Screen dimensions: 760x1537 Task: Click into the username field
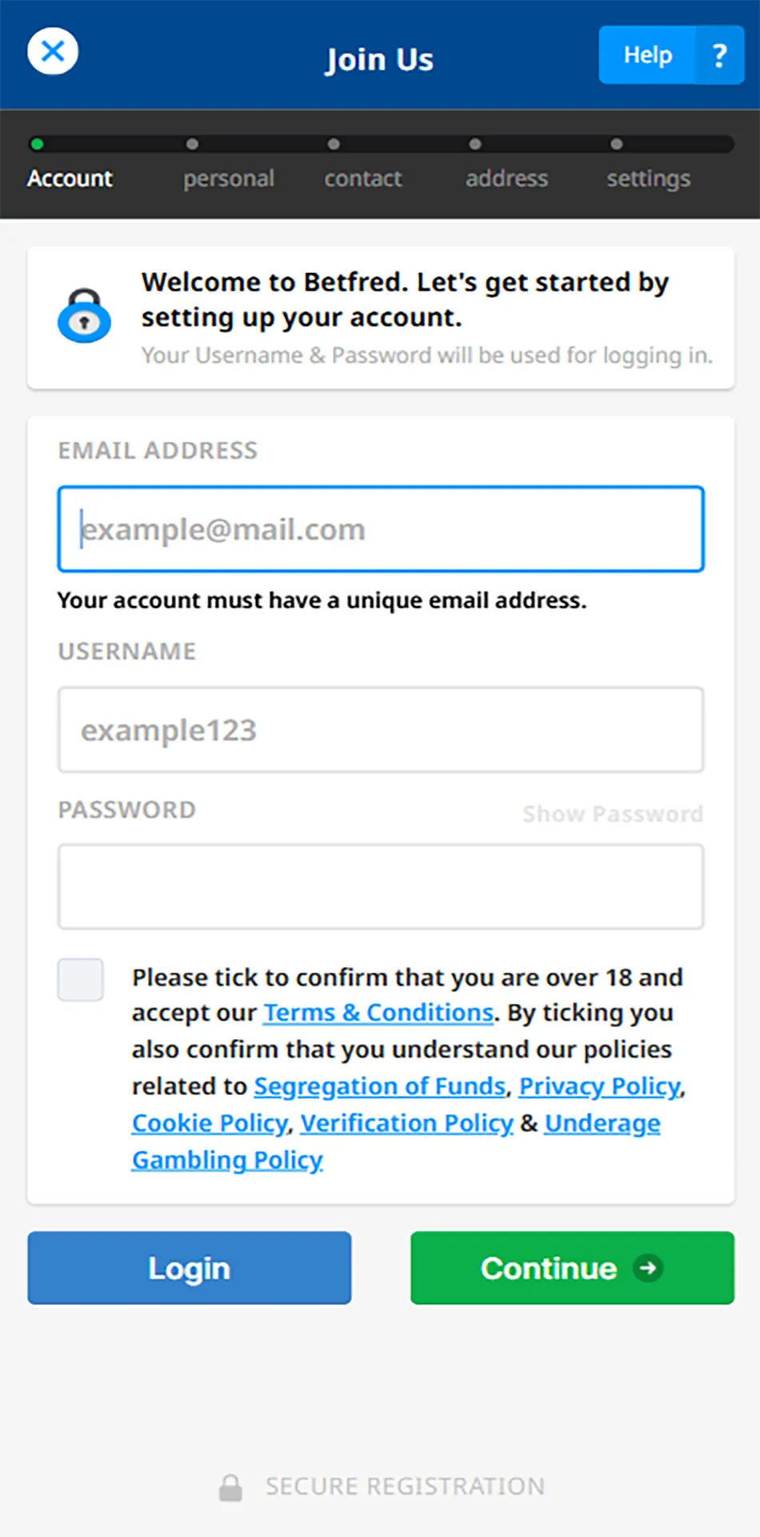click(381, 730)
